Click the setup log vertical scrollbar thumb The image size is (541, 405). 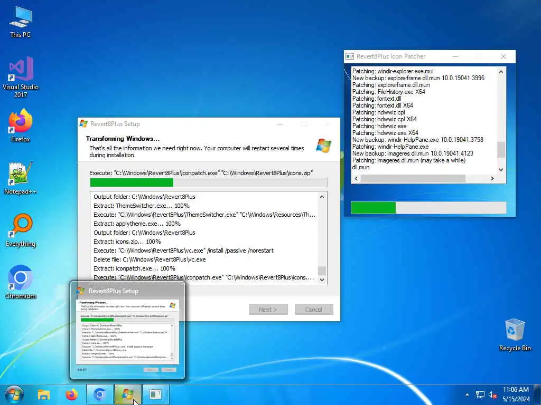[x=322, y=271]
